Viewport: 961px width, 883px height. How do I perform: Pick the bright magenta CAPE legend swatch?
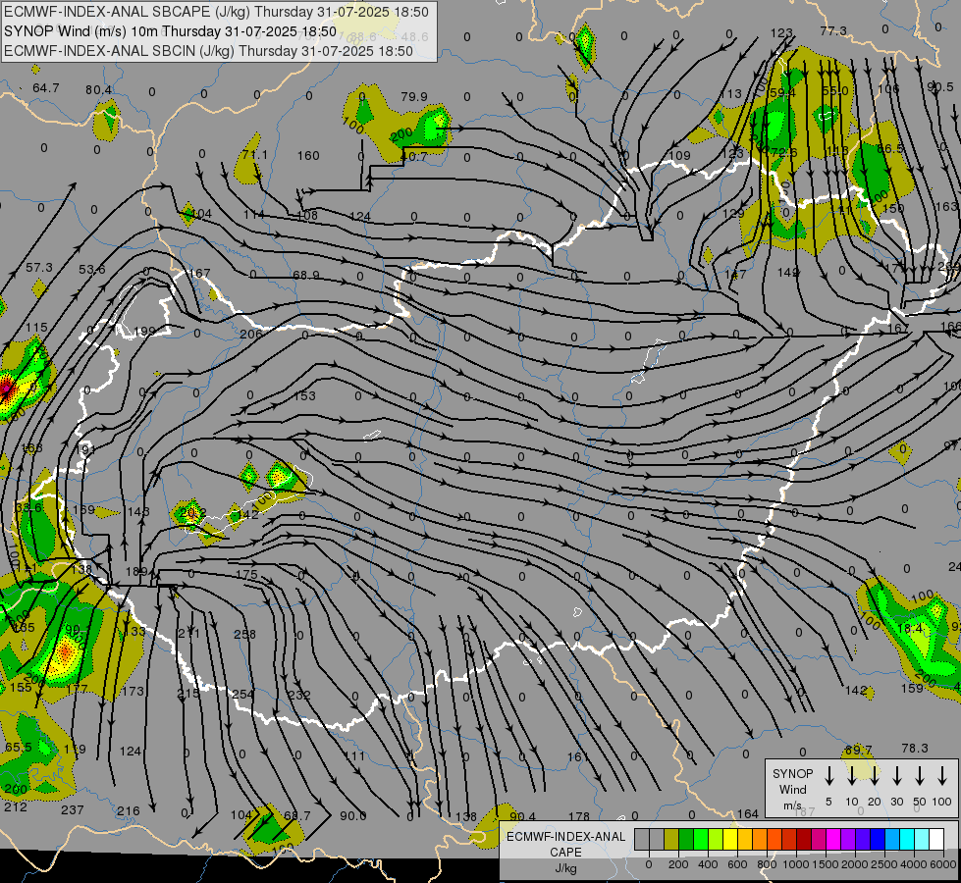pos(833,839)
